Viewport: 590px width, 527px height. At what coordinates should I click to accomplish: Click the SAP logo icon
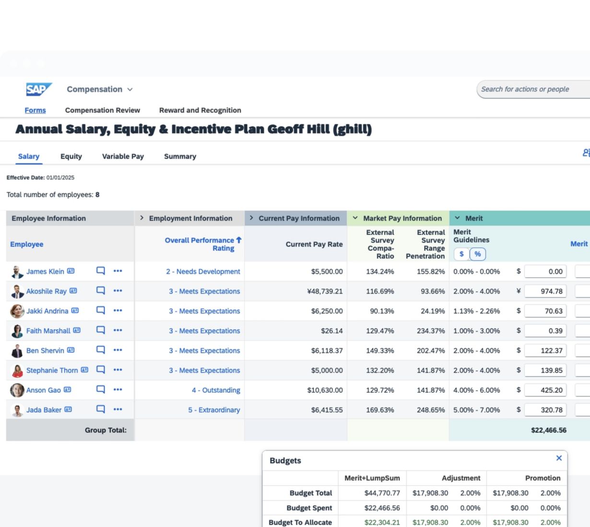[x=38, y=90]
